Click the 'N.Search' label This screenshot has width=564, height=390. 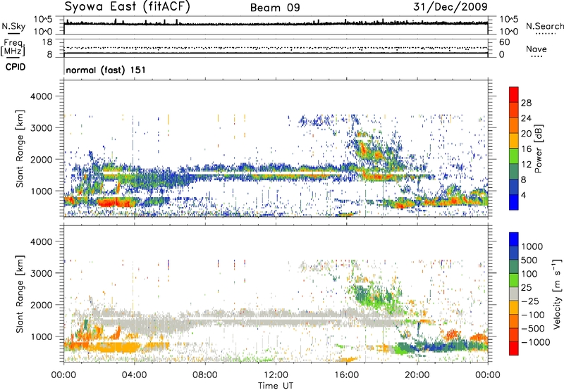544,26
